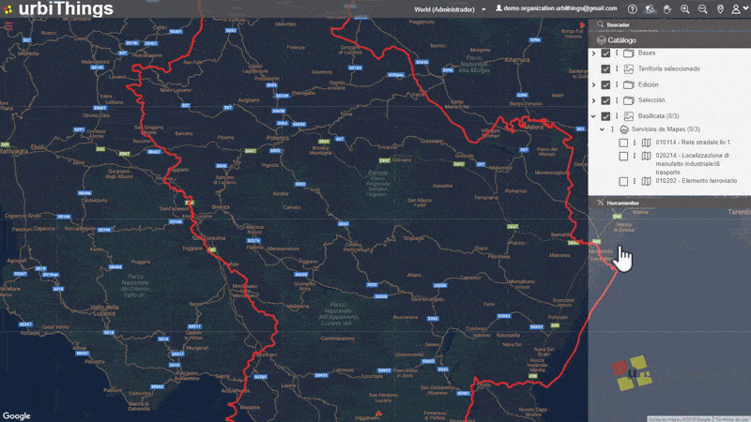
Task: Collapse the Servicios de Mapas node
Action: click(x=602, y=129)
